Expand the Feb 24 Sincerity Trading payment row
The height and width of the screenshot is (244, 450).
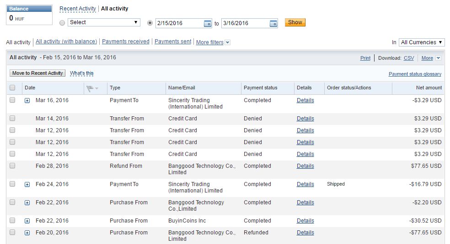27,185
